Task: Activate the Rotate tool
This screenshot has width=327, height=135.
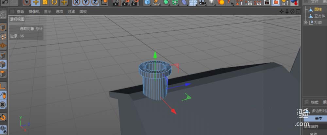Action: (x=54, y=2)
